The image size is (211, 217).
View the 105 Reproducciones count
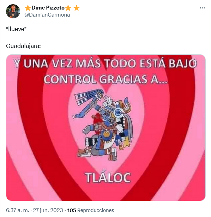tap(91, 210)
